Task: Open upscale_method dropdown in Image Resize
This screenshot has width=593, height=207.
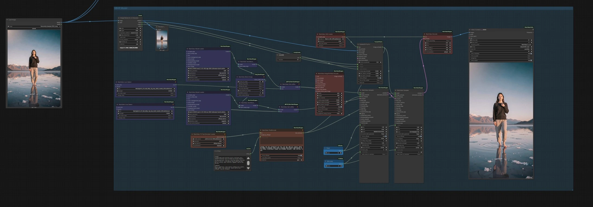Action: point(130,33)
